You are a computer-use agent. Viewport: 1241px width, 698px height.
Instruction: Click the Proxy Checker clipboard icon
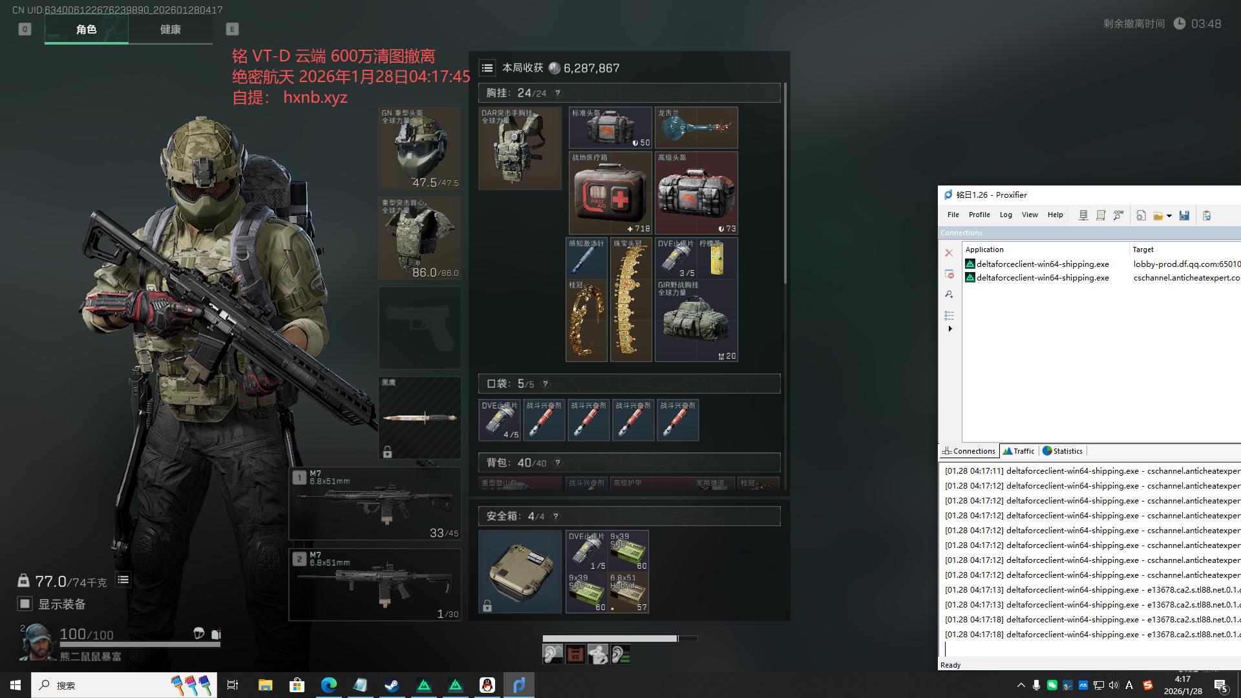click(1207, 215)
